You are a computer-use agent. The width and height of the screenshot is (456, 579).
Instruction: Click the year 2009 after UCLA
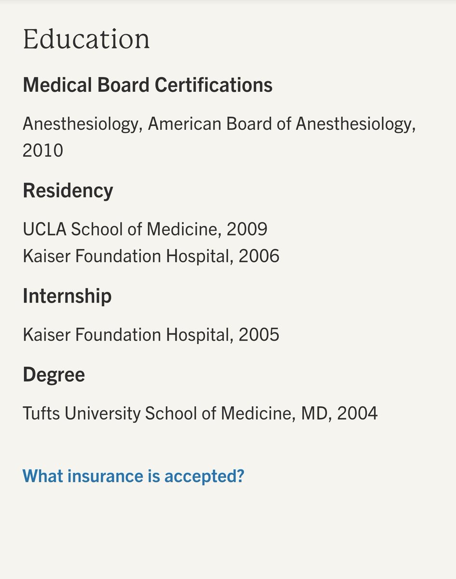pos(247,229)
